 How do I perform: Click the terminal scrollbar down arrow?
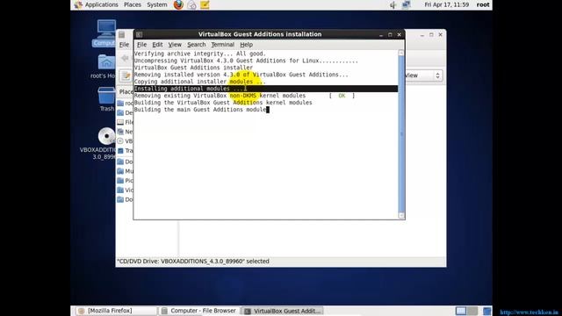(x=401, y=215)
